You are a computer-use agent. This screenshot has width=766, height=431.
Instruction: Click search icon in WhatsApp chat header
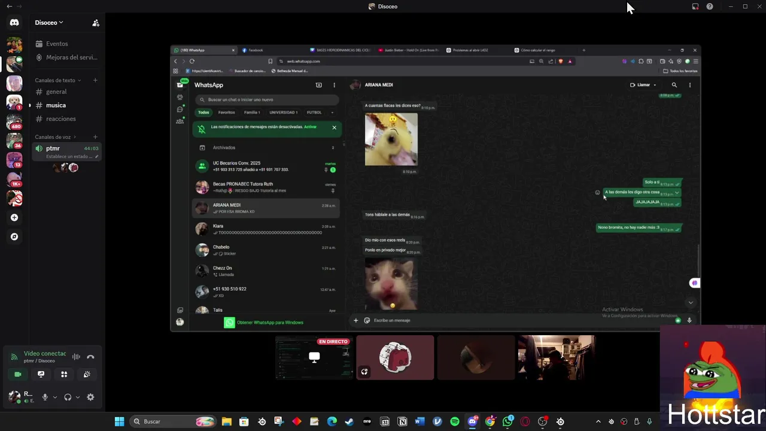[x=674, y=85]
